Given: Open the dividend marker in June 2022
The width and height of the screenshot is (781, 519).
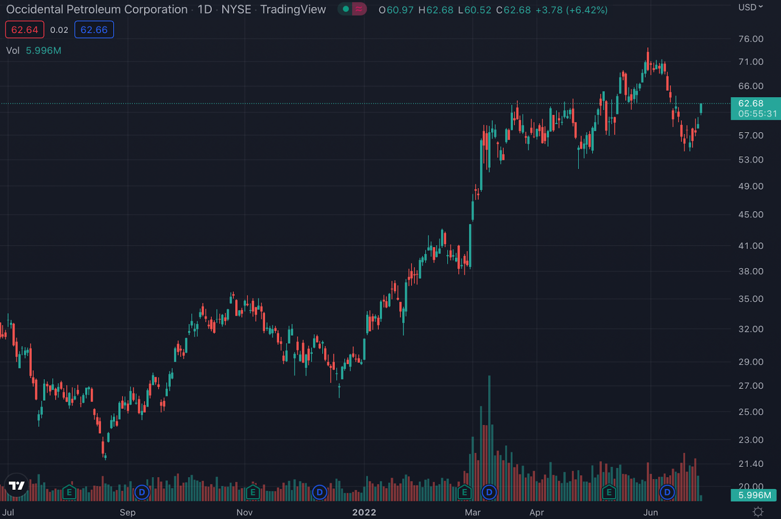Looking at the screenshot, I should click(x=667, y=492).
